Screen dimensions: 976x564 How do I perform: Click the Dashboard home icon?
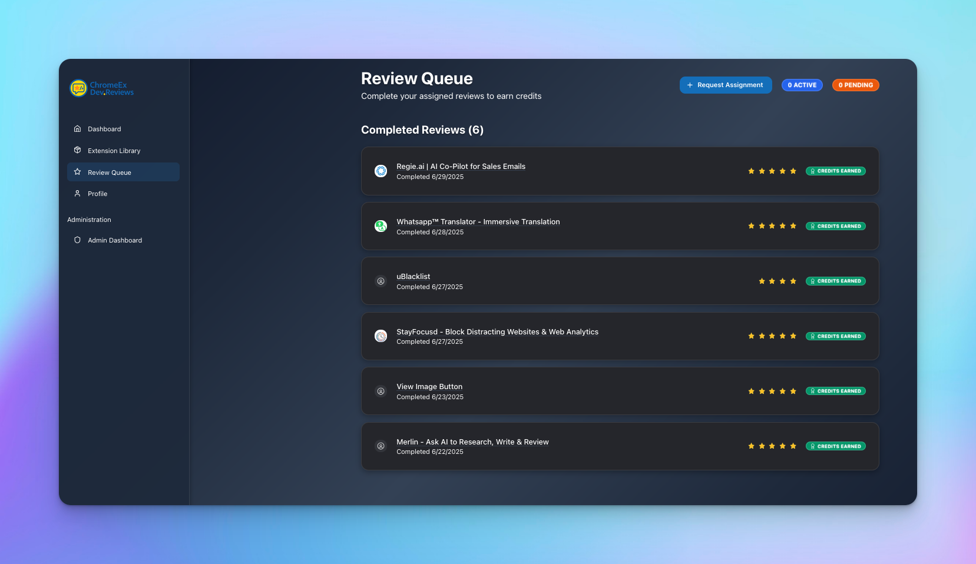pyautogui.click(x=77, y=129)
